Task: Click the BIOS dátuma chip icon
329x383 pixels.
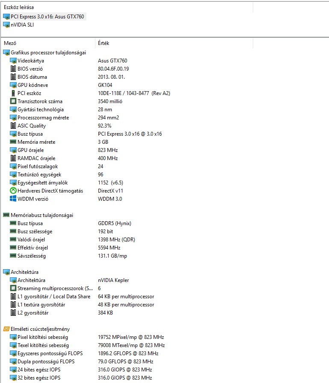Action: click(13, 77)
